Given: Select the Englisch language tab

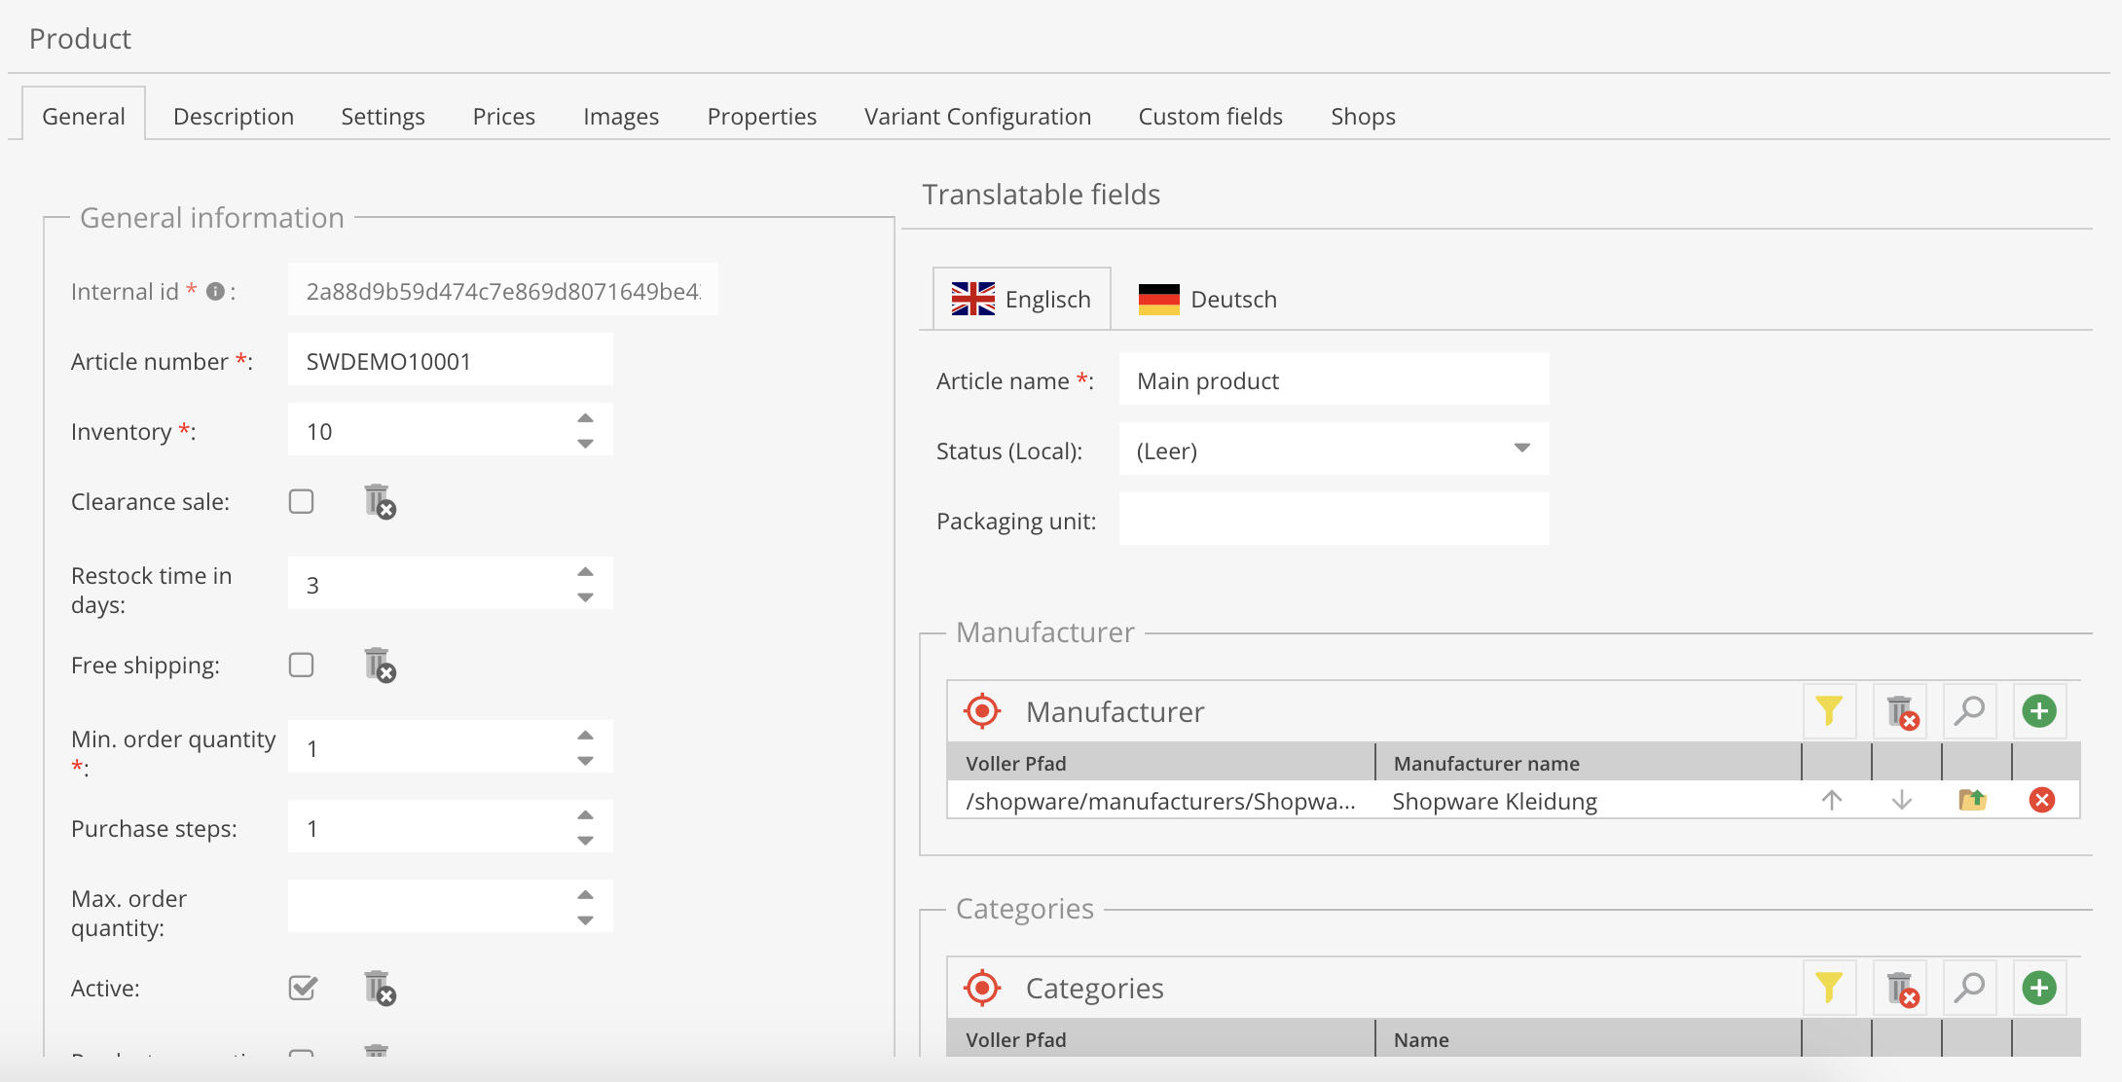Looking at the screenshot, I should click(1021, 300).
